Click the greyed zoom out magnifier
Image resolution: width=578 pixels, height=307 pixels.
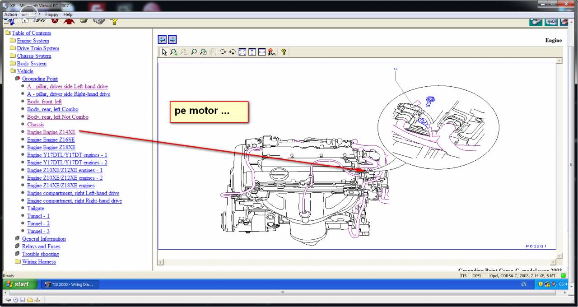[183, 52]
